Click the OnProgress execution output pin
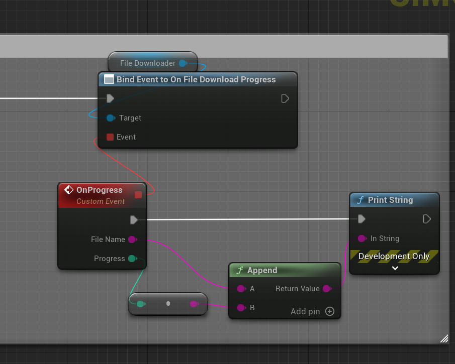Image resolution: width=455 pixels, height=364 pixels. (134, 220)
